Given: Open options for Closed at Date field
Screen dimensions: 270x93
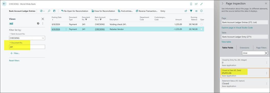Looking at the screenshot, I should 267,73.
